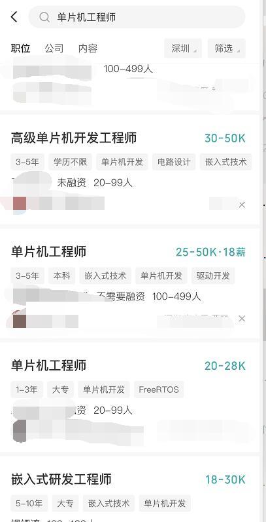266x522 pixels.
Task: Switch to the 内容 tab
Action: click(x=88, y=49)
